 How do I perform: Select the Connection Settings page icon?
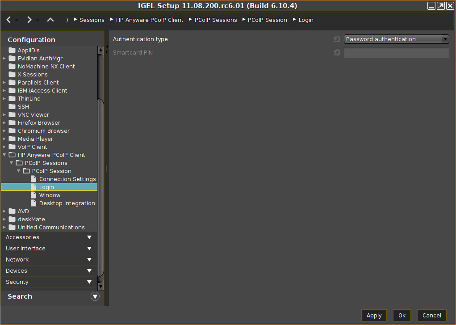coord(33,179)
